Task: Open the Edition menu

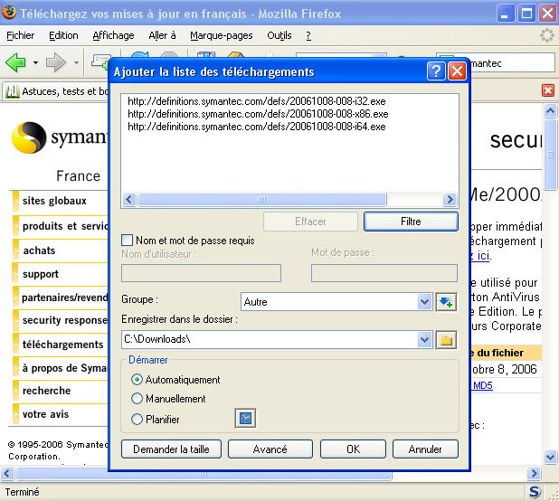Action: (x=63, y=35)
